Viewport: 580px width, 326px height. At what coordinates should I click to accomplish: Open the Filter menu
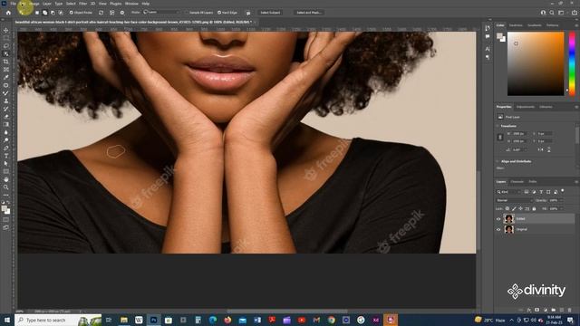[82, 4]
